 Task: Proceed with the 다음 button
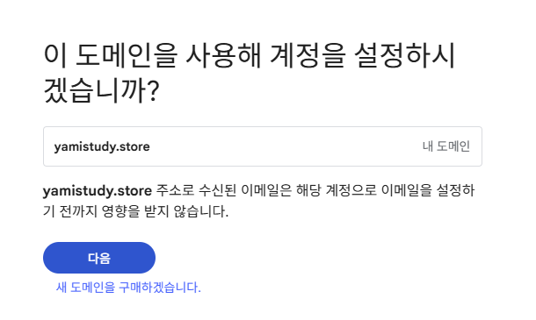[x=99, y=258]
